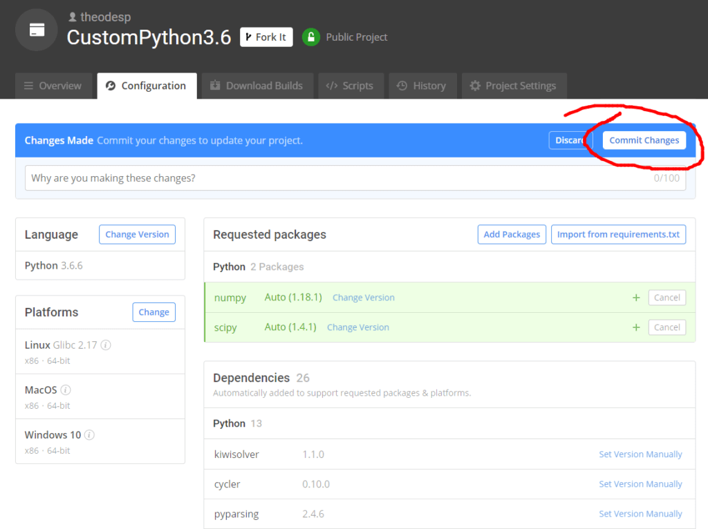Click the user icon beside theodesp
708x529 pixels.
click(x=73, y=17)
